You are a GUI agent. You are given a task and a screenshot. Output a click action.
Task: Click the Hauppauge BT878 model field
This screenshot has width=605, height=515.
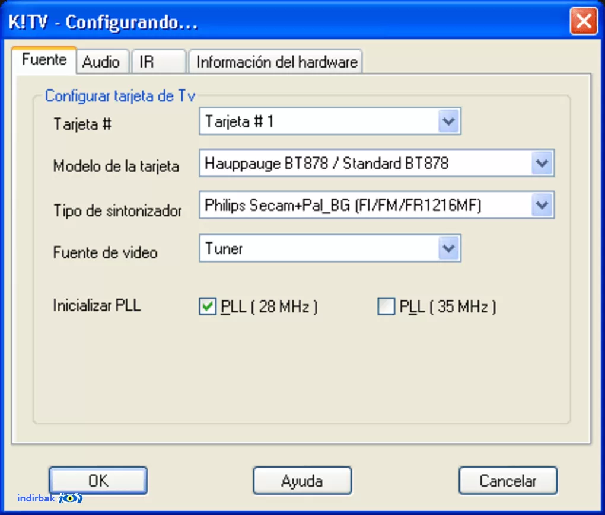pyautogui.click(x=377, y=164)
